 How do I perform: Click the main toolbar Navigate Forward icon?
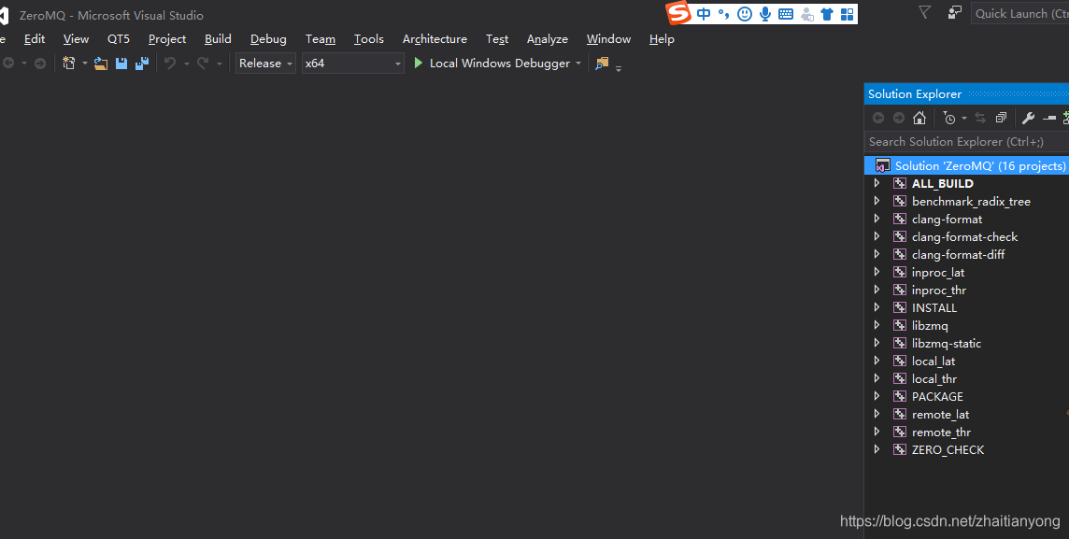pyautogui.click(x=40, y=64)
